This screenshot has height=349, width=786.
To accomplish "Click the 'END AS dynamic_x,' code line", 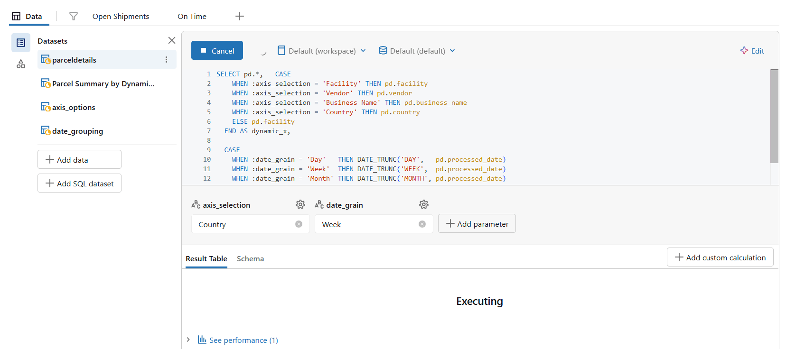I will (x=257, y=131).
